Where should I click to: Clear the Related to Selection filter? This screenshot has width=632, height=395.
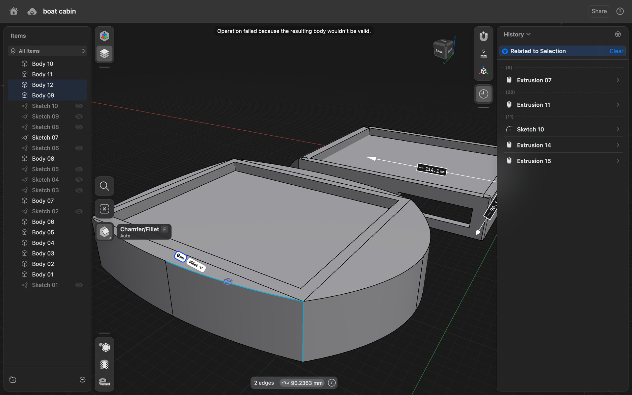coord(616,51)
